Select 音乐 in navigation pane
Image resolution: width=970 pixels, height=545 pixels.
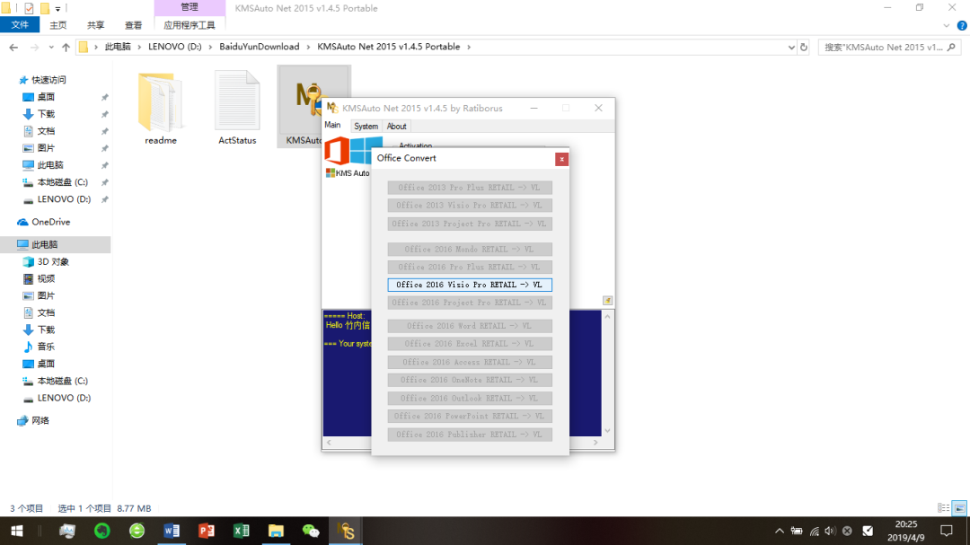point(47,347)
